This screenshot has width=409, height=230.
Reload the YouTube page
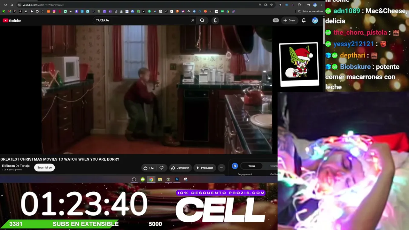click(5, 5)
